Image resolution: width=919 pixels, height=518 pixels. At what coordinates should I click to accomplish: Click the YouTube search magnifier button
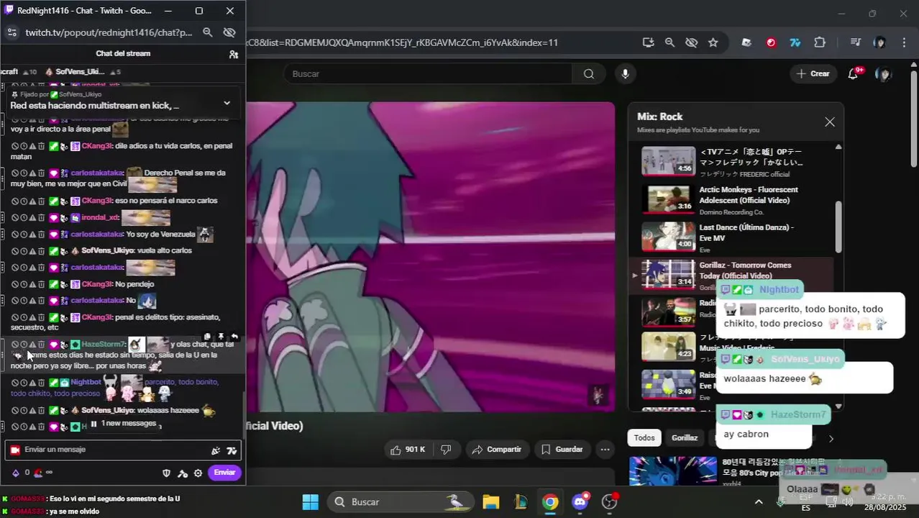(x=589, y=74)
